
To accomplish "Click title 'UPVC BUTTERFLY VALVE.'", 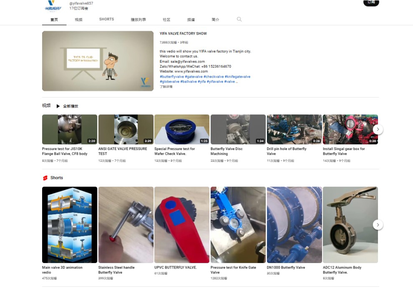I will [175, 267].
